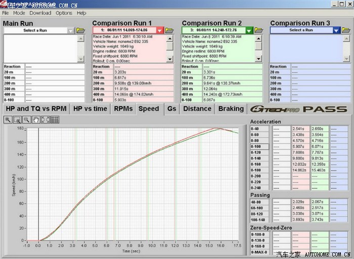Click folder icon beside Comparison Run 2
Viewport: 354px width, 259px height.
click(x=259, y=30)
